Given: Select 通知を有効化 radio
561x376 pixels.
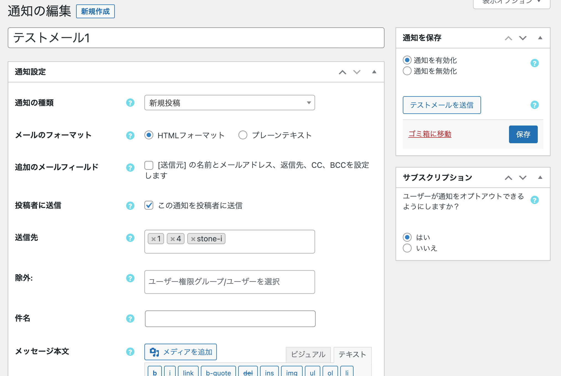Looking at the screenshot, I should pos(407,60).
